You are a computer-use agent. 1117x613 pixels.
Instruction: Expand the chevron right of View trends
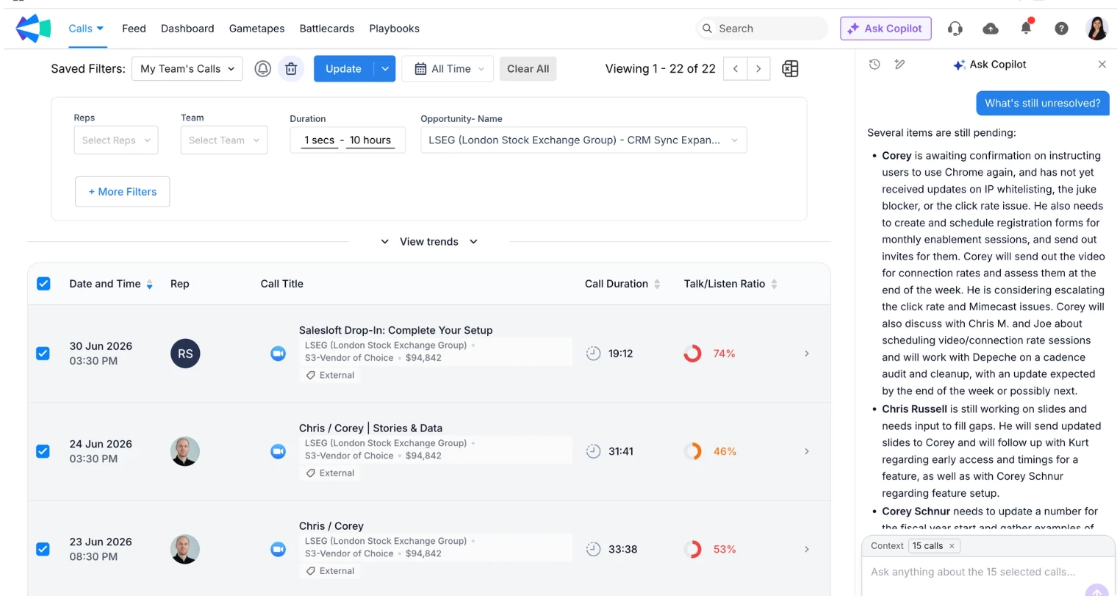474,242
